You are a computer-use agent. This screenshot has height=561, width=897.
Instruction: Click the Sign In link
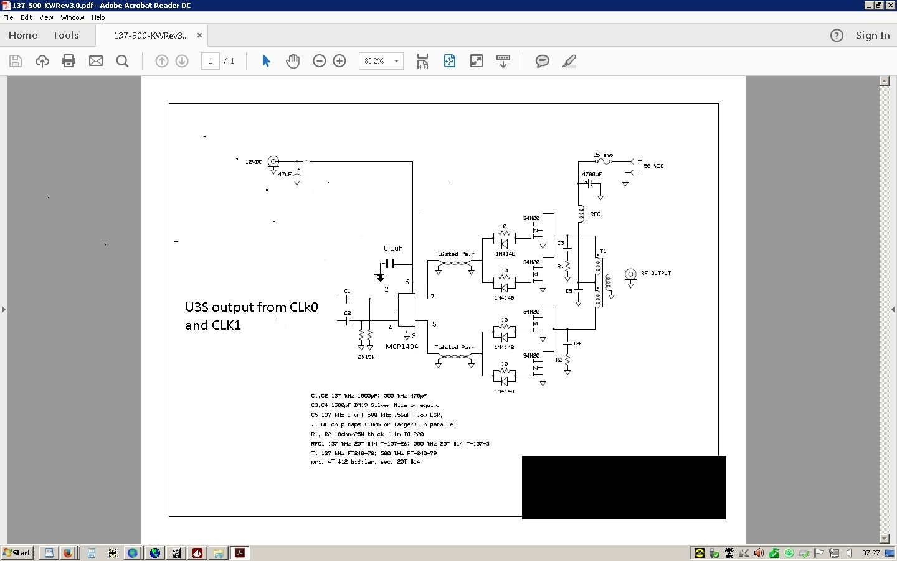873,36
